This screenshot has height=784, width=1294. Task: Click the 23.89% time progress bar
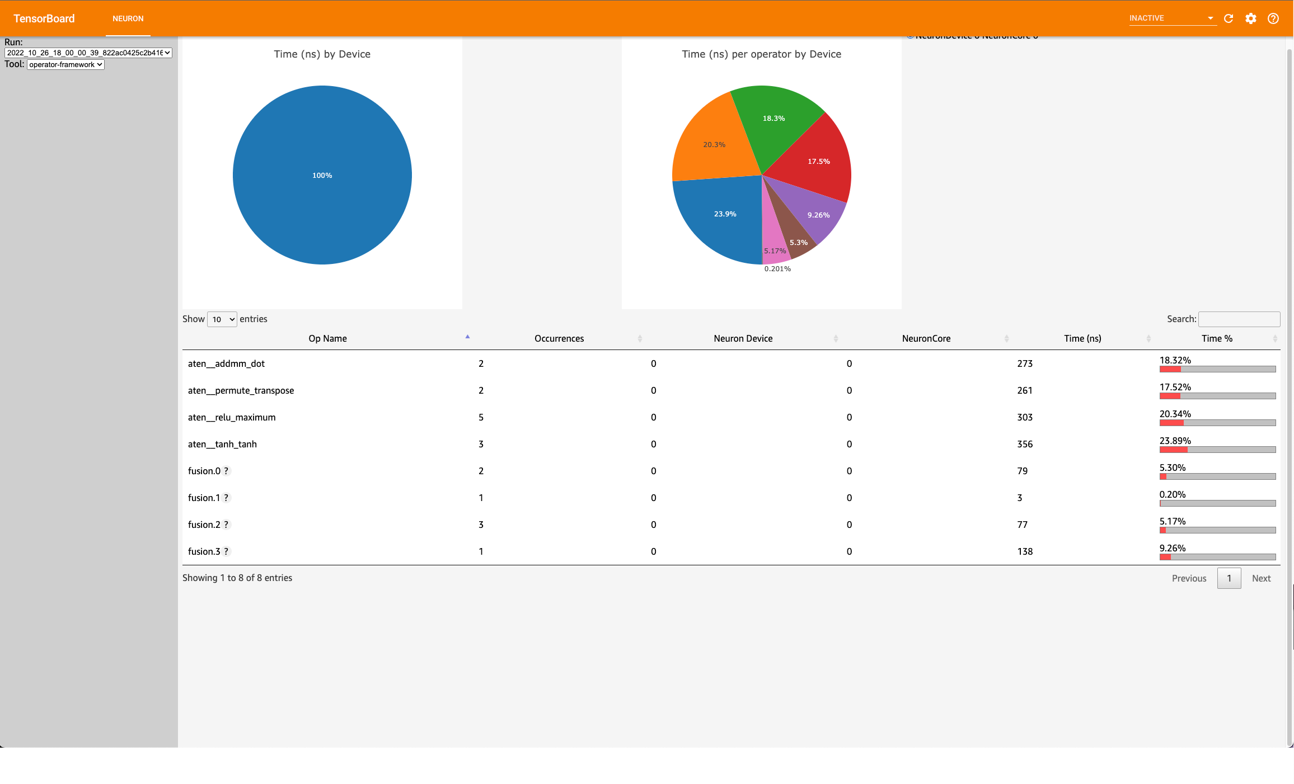click(1218, 450)
